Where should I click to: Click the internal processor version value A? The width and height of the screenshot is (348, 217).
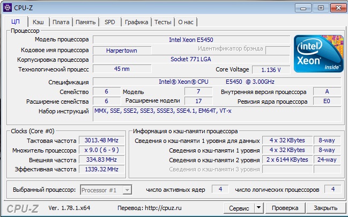(x=327, y=91)
